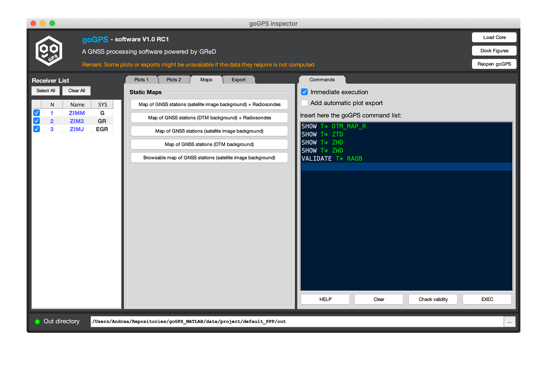Uncheck the ZIMJ receiver checkbox
547x368 pixels.
click(37, 129)
